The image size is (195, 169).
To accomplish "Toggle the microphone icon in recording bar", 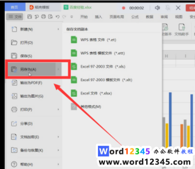I will (168, 8).
